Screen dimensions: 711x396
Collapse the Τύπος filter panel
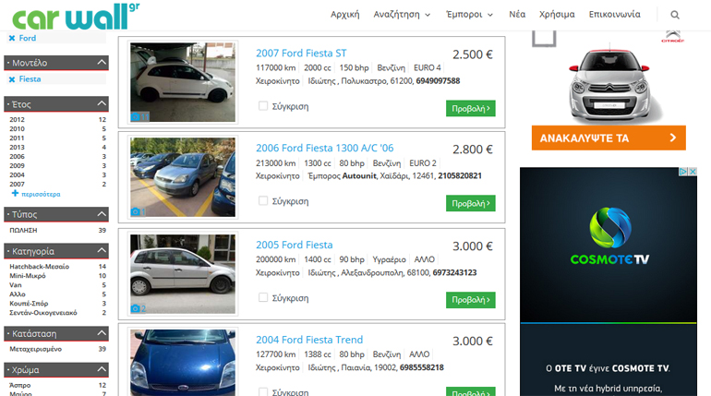(102, 214)
